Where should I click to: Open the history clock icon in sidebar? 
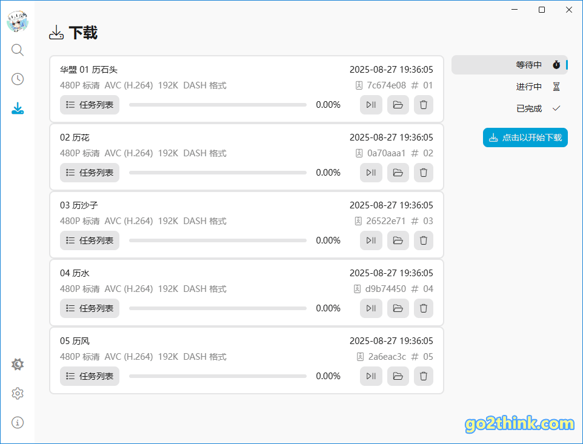pyautogui.click(x=18, y=79)
